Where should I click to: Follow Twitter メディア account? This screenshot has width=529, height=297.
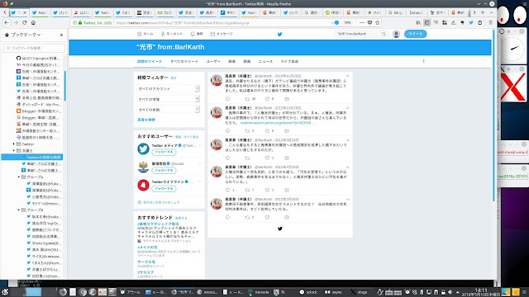coord(164,152)
